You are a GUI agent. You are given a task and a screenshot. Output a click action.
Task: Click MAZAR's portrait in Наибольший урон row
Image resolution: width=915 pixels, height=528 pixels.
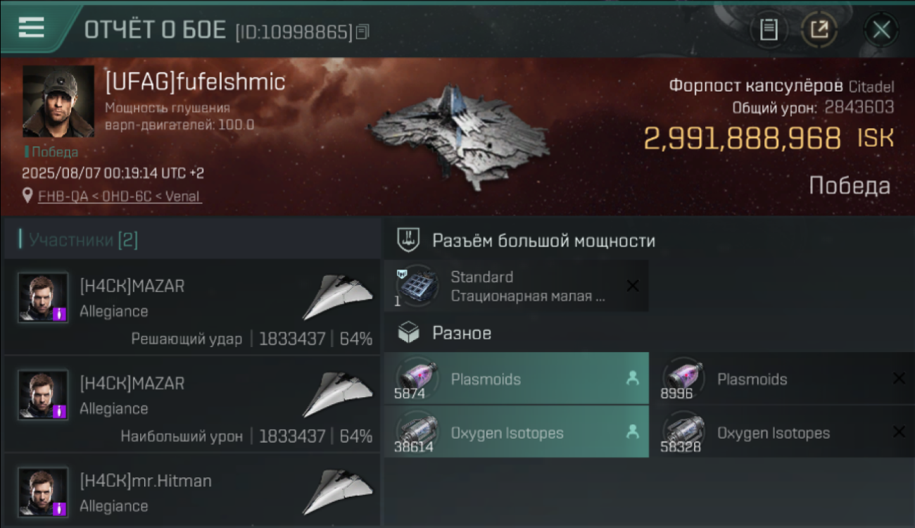pyautogui.click(x=44, y=395)
